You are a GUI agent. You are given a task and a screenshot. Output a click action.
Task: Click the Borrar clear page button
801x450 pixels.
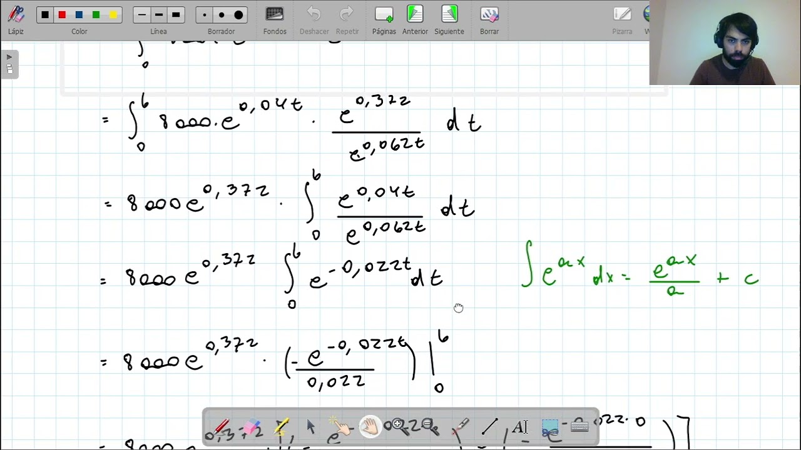tap(489, 19)
